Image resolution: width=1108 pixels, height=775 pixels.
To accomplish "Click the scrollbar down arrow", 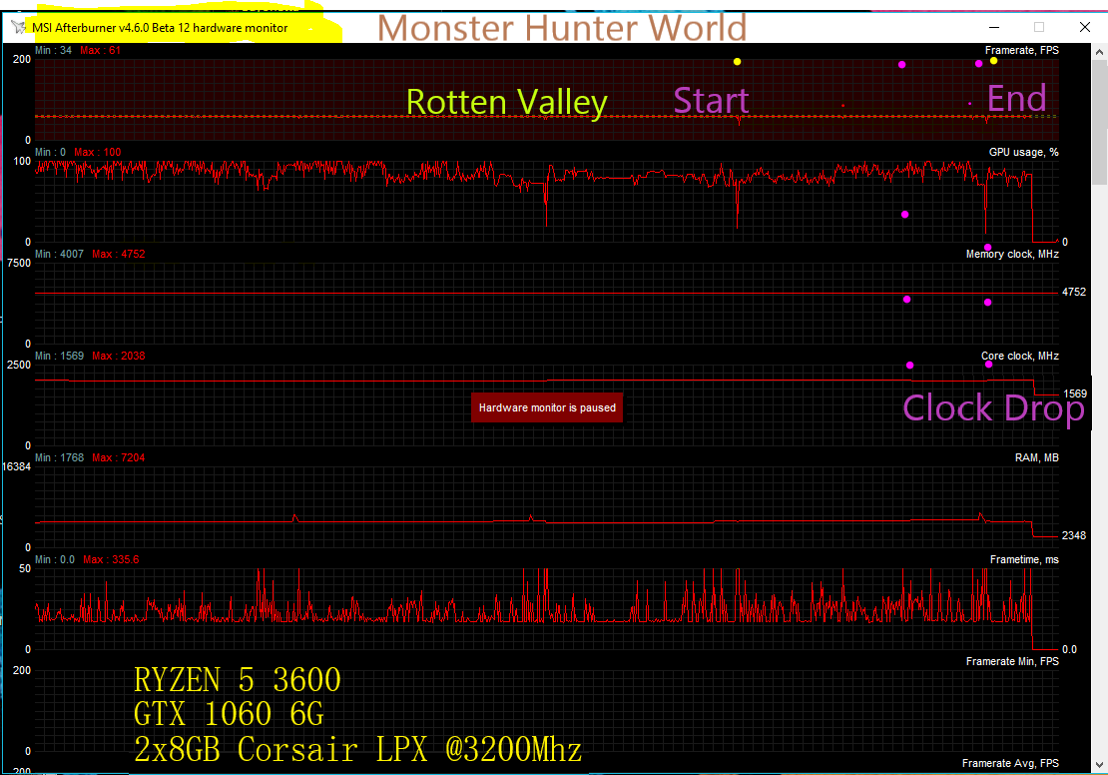I will pos(1100,764).
